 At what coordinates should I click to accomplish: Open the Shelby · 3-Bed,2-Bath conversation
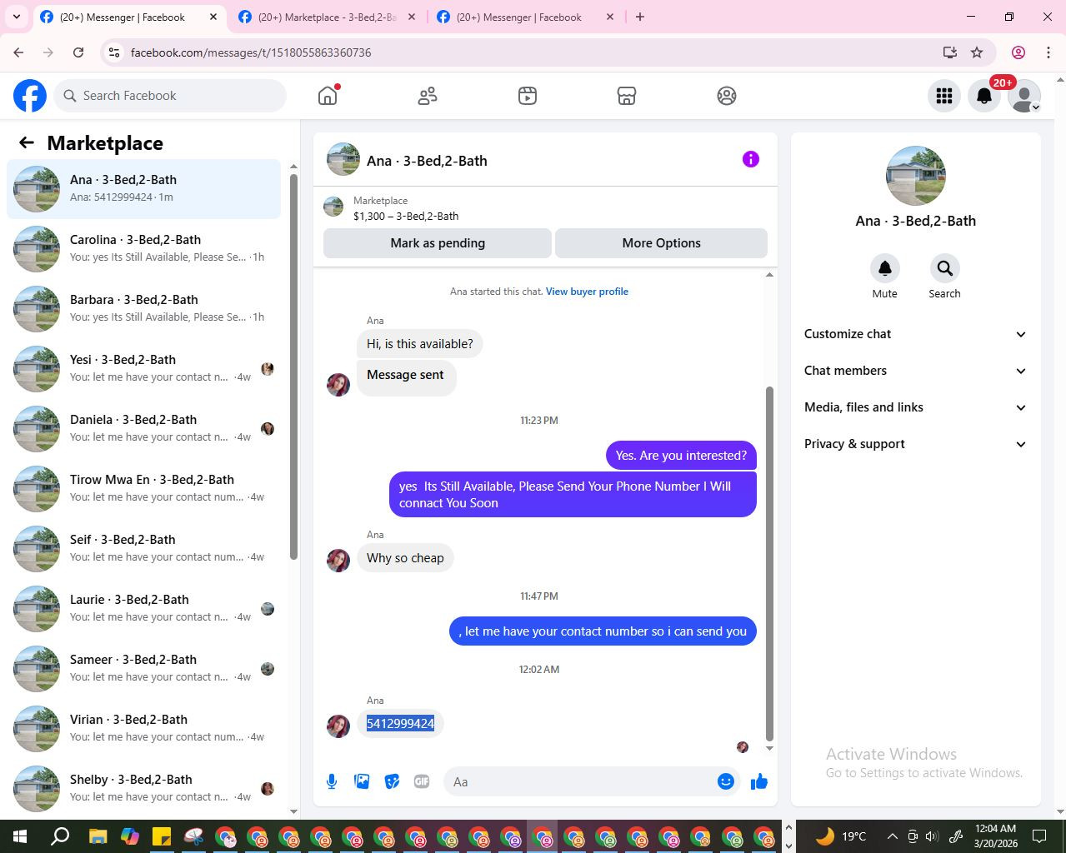point(143,789)
